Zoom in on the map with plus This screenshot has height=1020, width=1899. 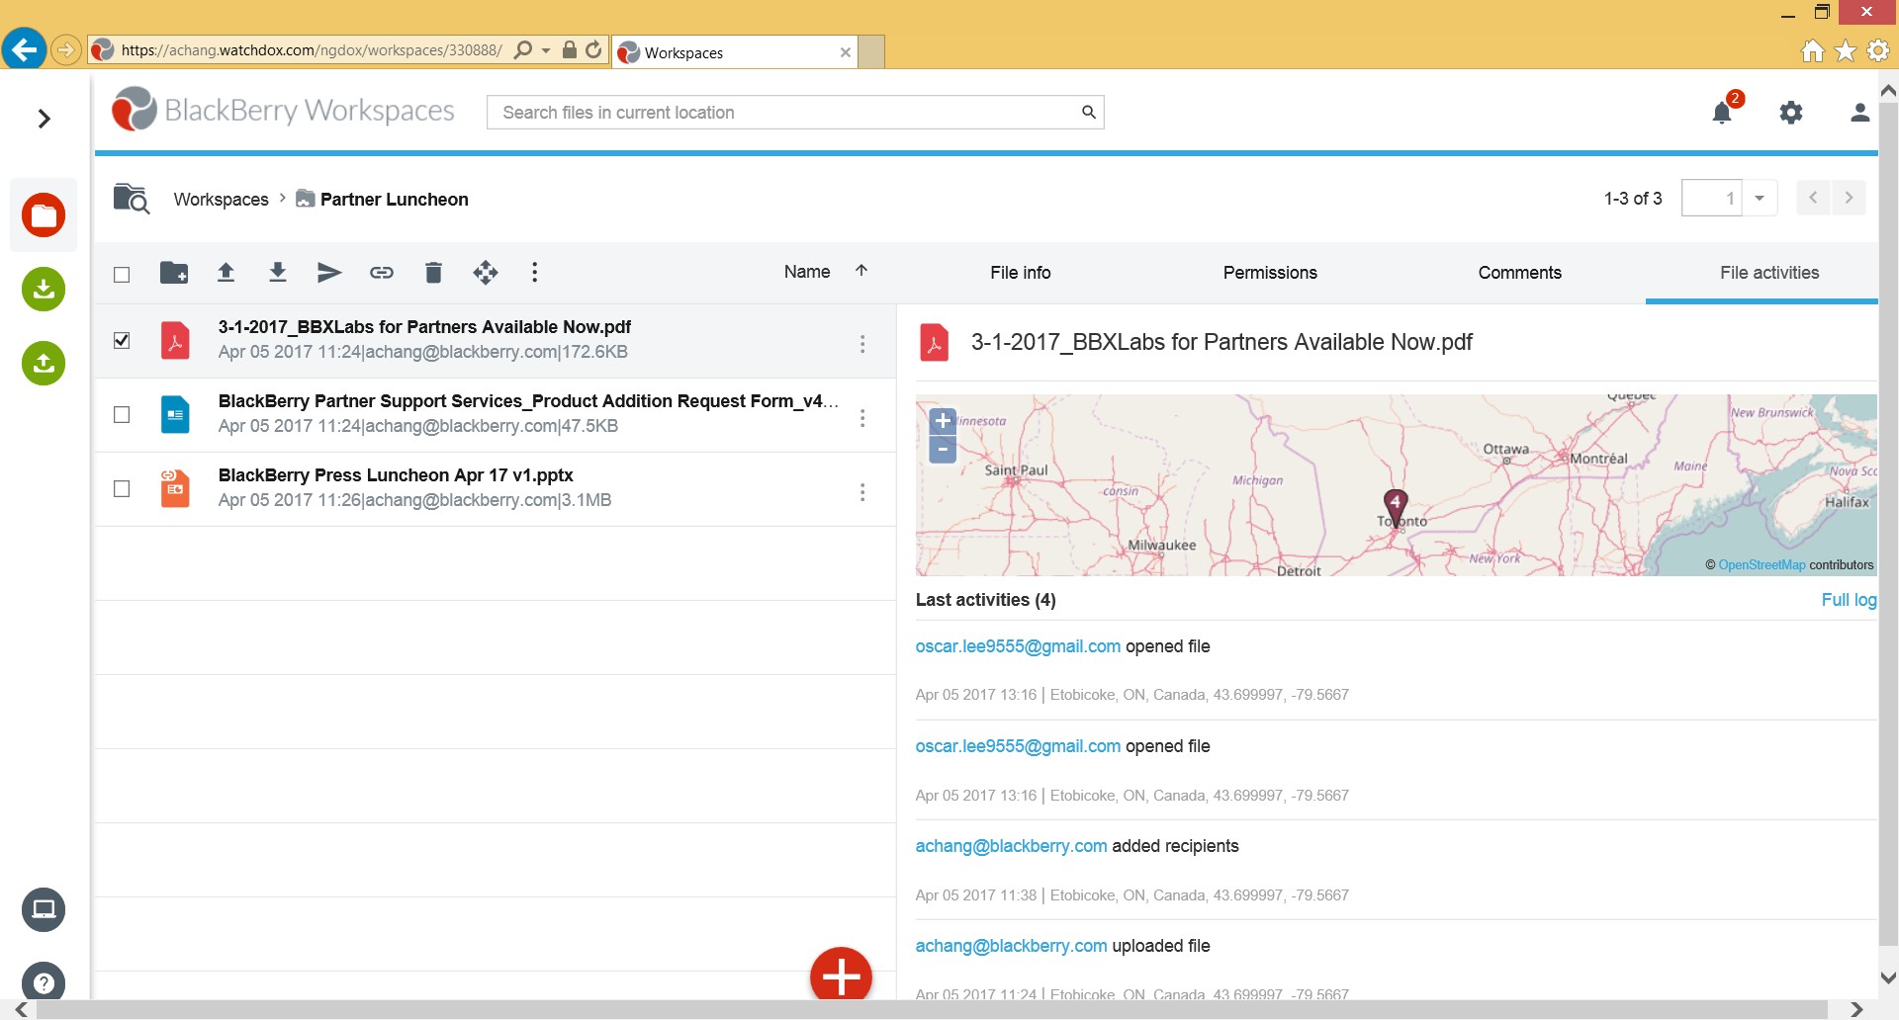943,421
